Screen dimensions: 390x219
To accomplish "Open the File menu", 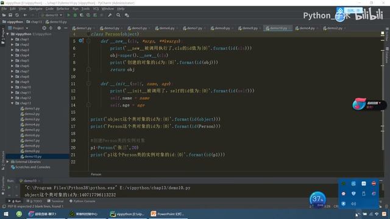I will 4,9.
